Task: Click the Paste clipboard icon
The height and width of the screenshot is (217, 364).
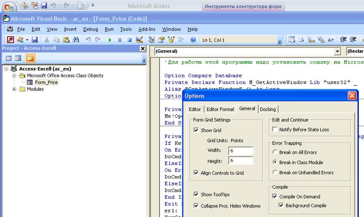Action: coord(66,40)
